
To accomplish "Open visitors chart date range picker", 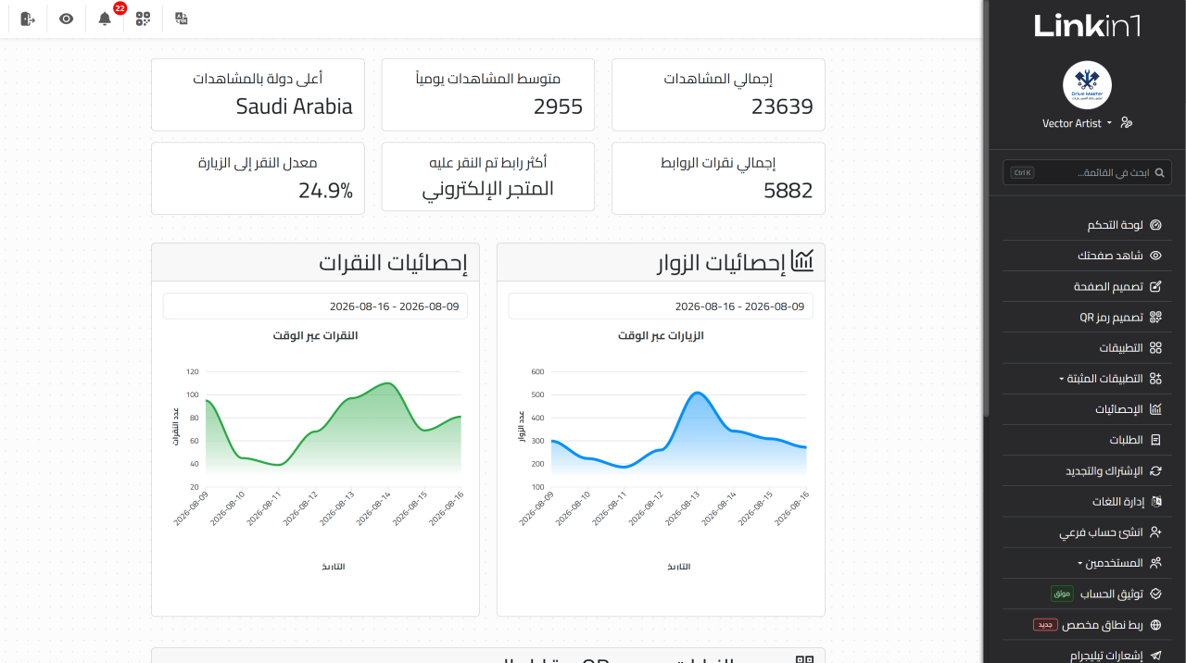I will 661,306.
